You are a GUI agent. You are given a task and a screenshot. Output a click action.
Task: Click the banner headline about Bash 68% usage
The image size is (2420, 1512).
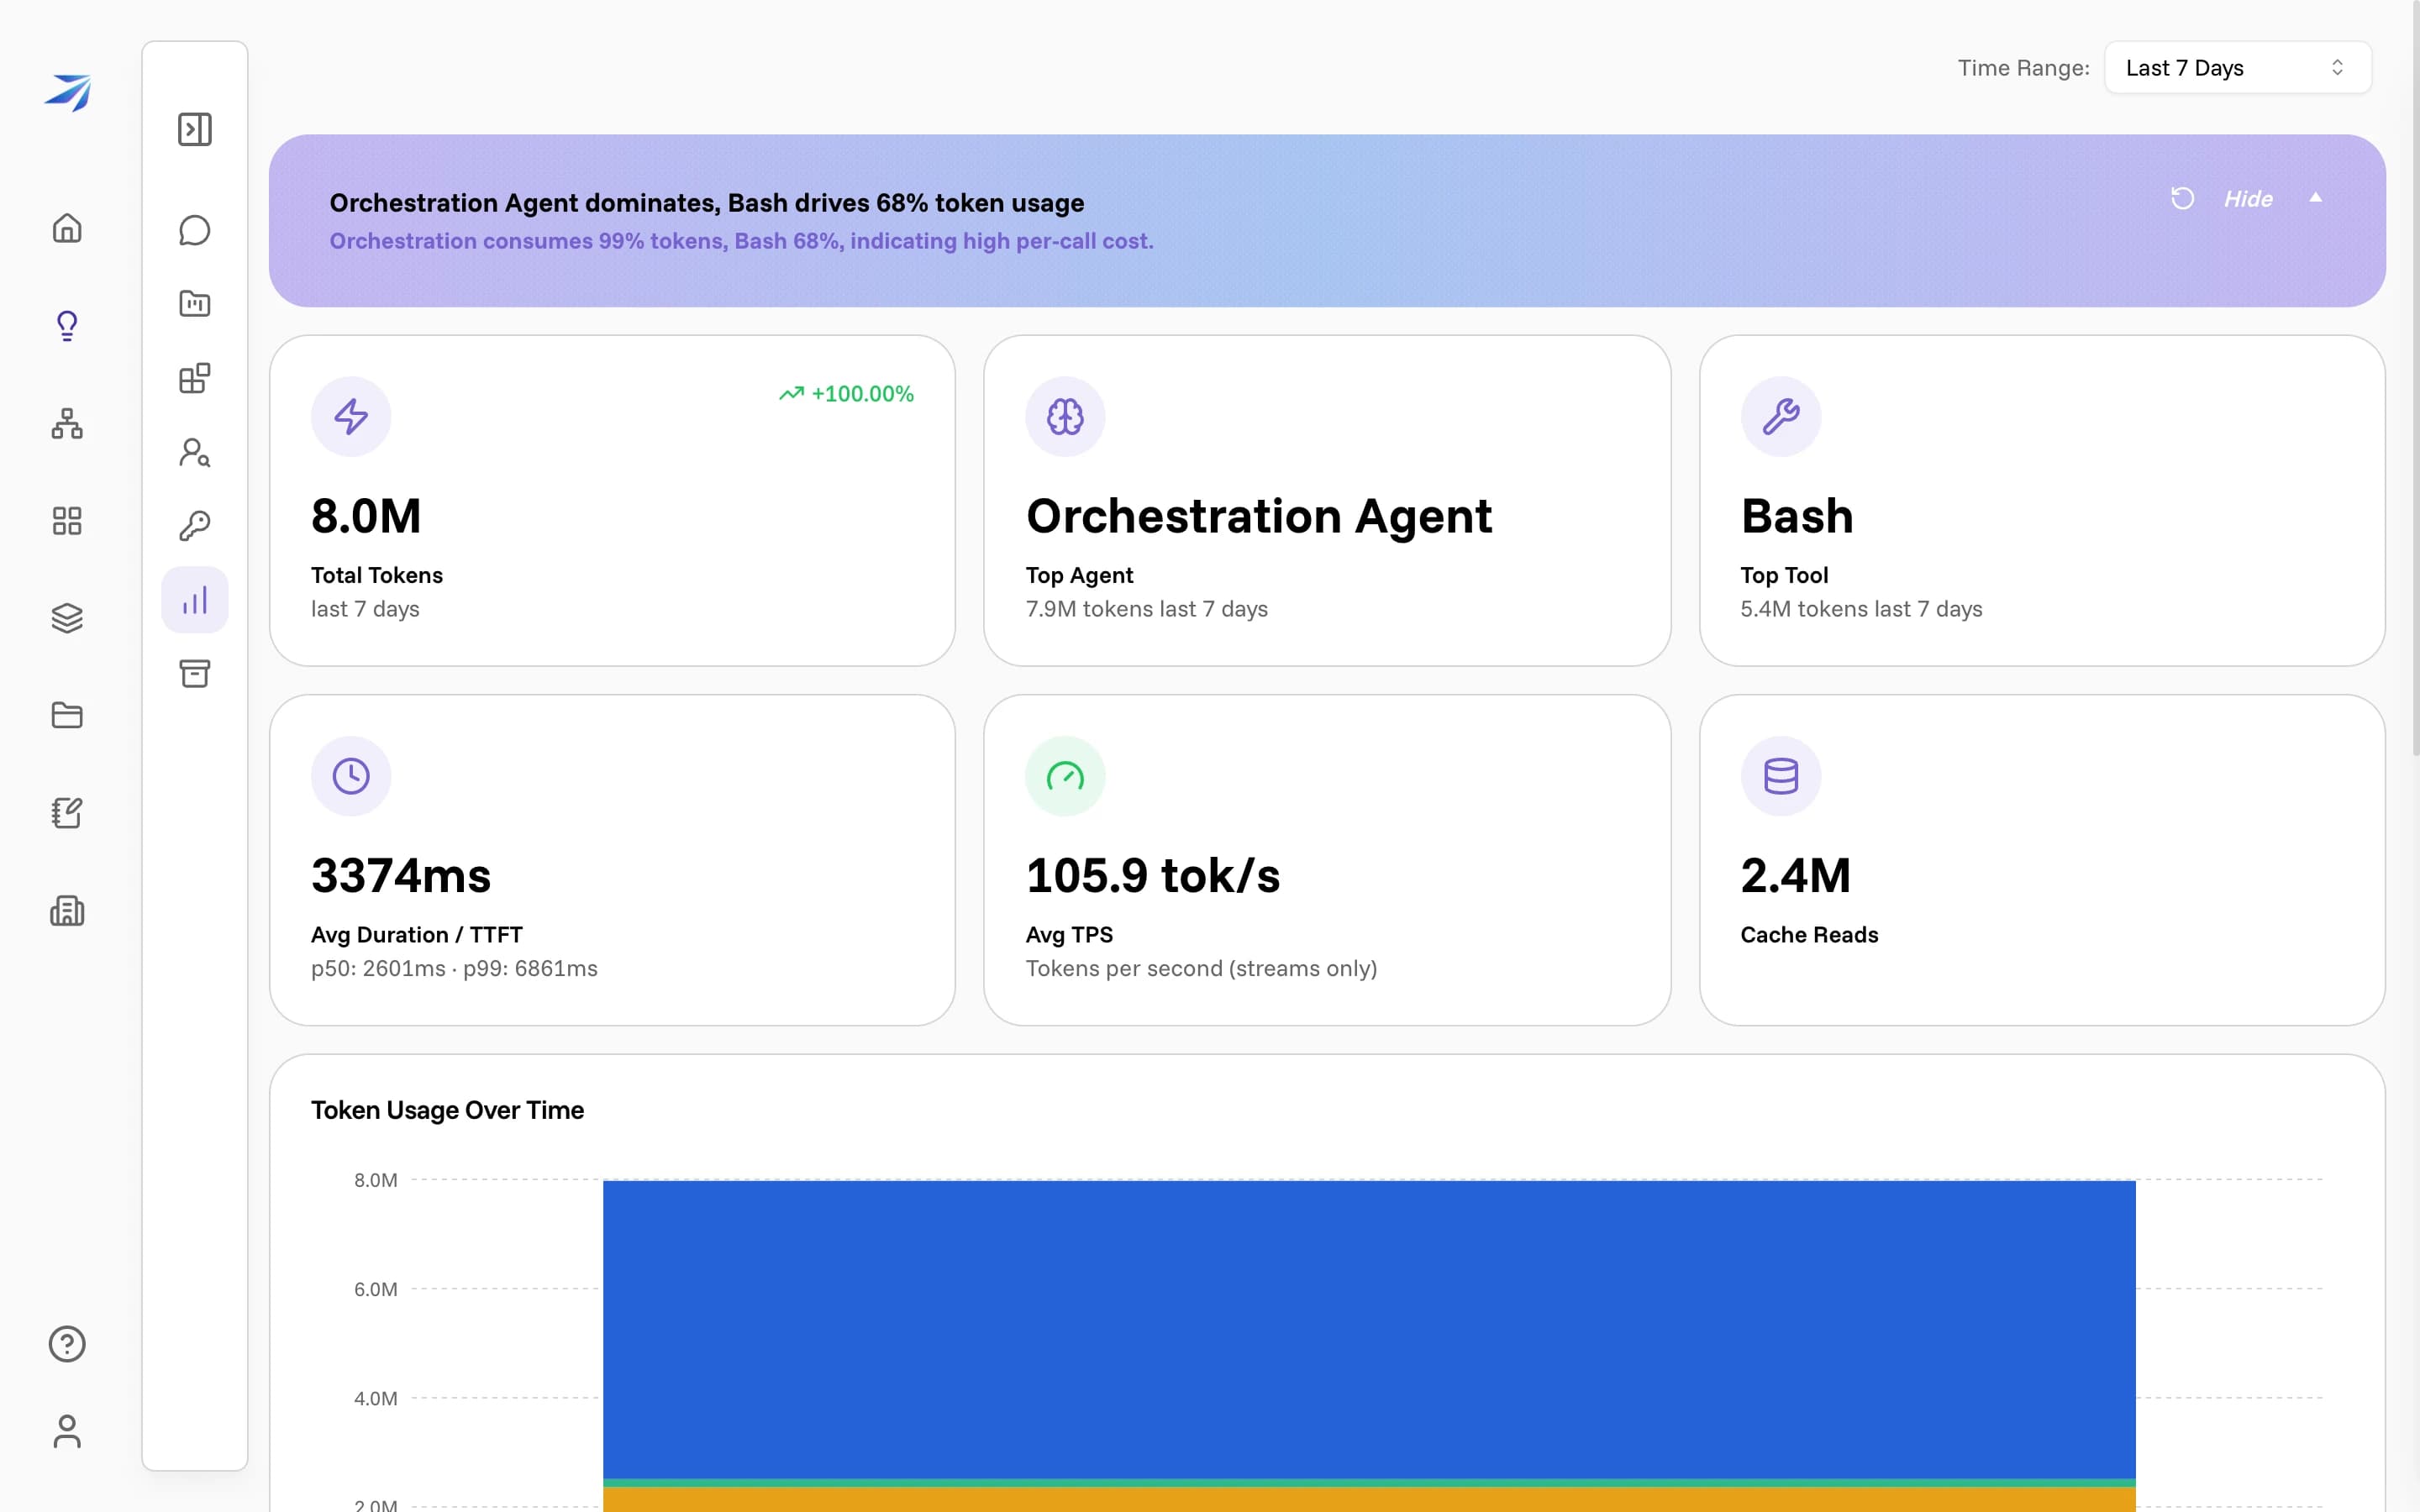pos(707,203)
